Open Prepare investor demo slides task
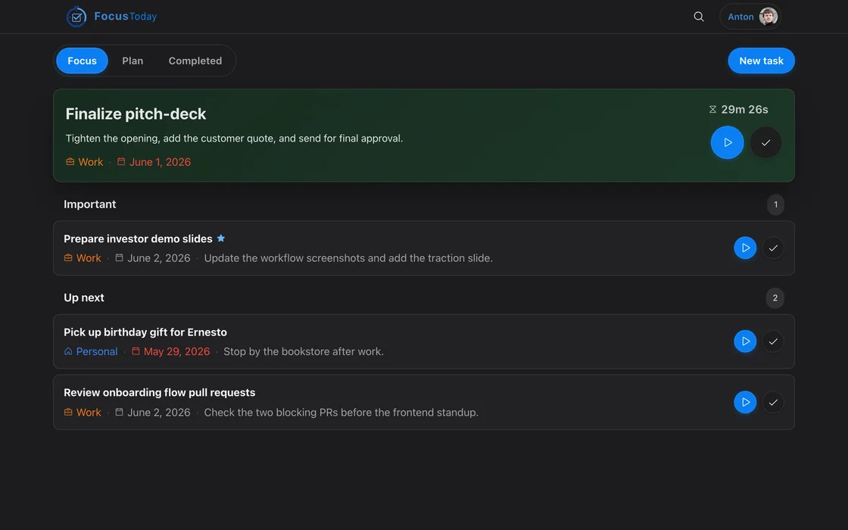848x530 pixels. [x=138, y=238]
